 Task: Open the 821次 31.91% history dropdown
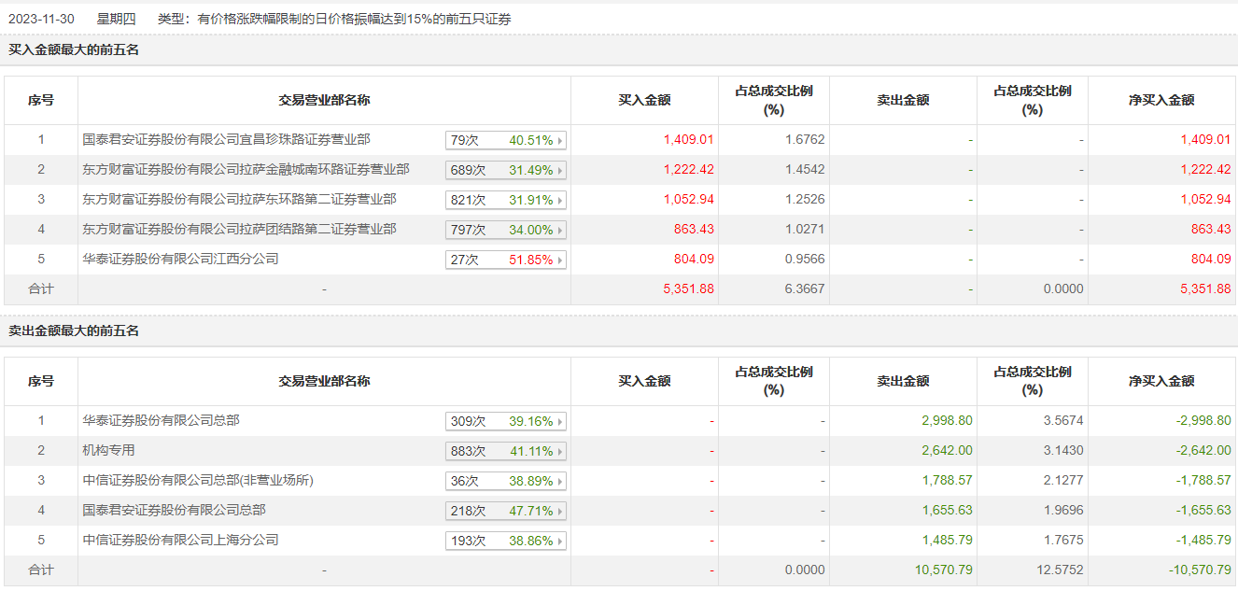point(506,201)
